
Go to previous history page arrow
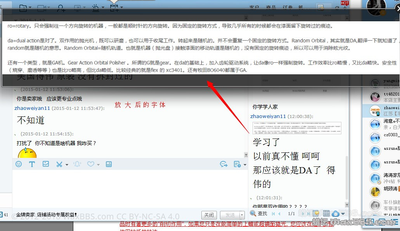(x=279, y=213)
